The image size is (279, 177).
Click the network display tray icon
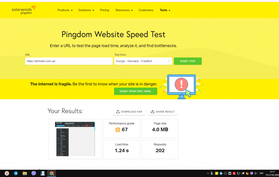tap(238, 173)
